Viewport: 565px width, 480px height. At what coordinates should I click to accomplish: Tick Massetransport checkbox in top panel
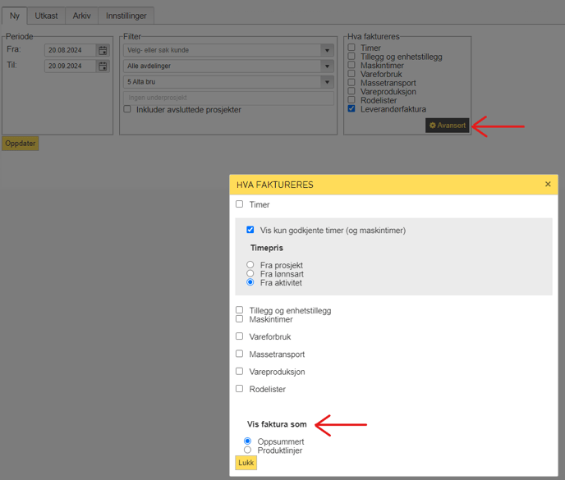click(351, 82)
